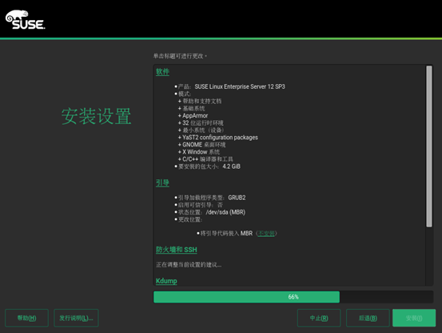Click the C/C++ 编译器和工具 pattern entry
442x333 pixels.
(x=208, y=159)
